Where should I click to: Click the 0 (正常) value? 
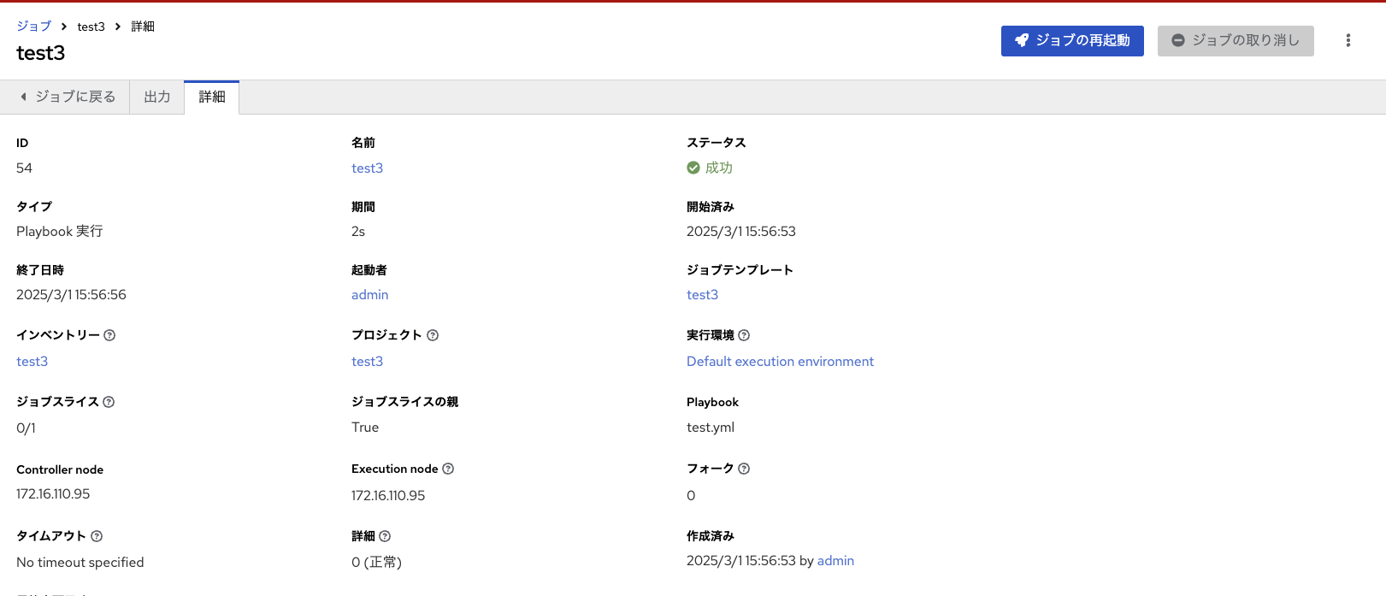coord(376,562)
